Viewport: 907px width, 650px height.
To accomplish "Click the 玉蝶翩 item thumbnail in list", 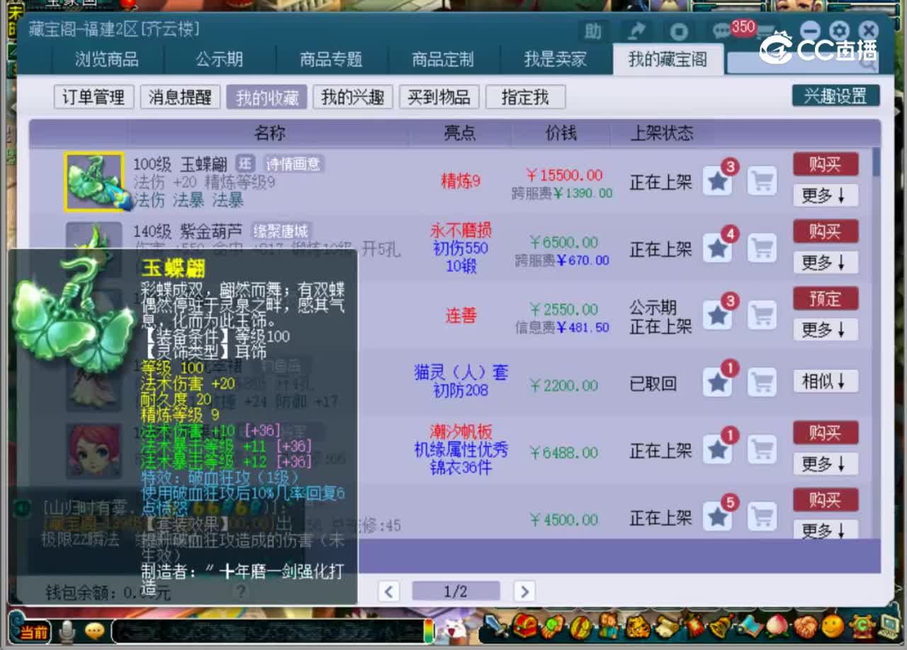I will tap(94, 182).
